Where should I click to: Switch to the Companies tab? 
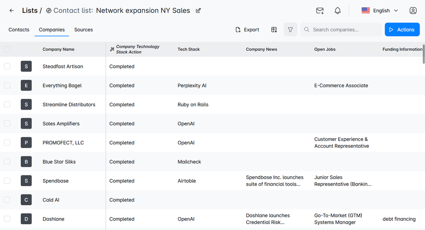point(52,29)
